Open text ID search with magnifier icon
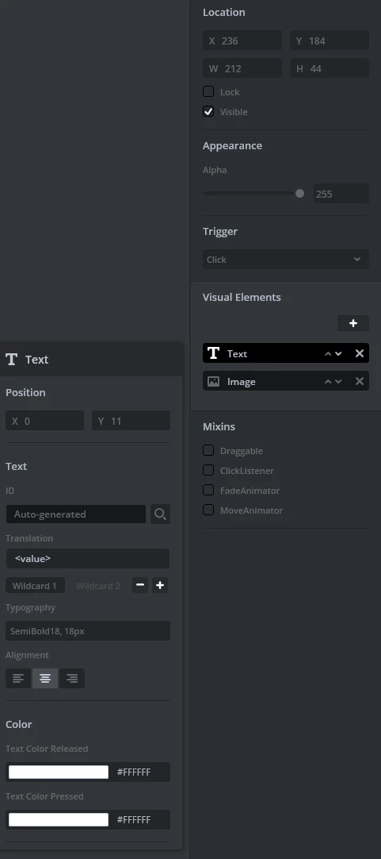381x859 pixels. point(160,514)
